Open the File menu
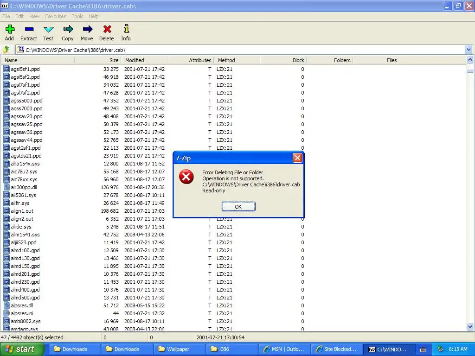Image resolution: width=475 pixels, height=356 pixels. point(6,16)
